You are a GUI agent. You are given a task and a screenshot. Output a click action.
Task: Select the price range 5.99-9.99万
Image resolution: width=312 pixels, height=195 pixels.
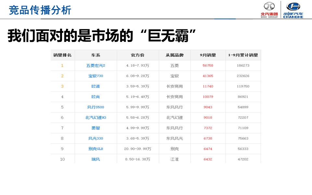137,107
